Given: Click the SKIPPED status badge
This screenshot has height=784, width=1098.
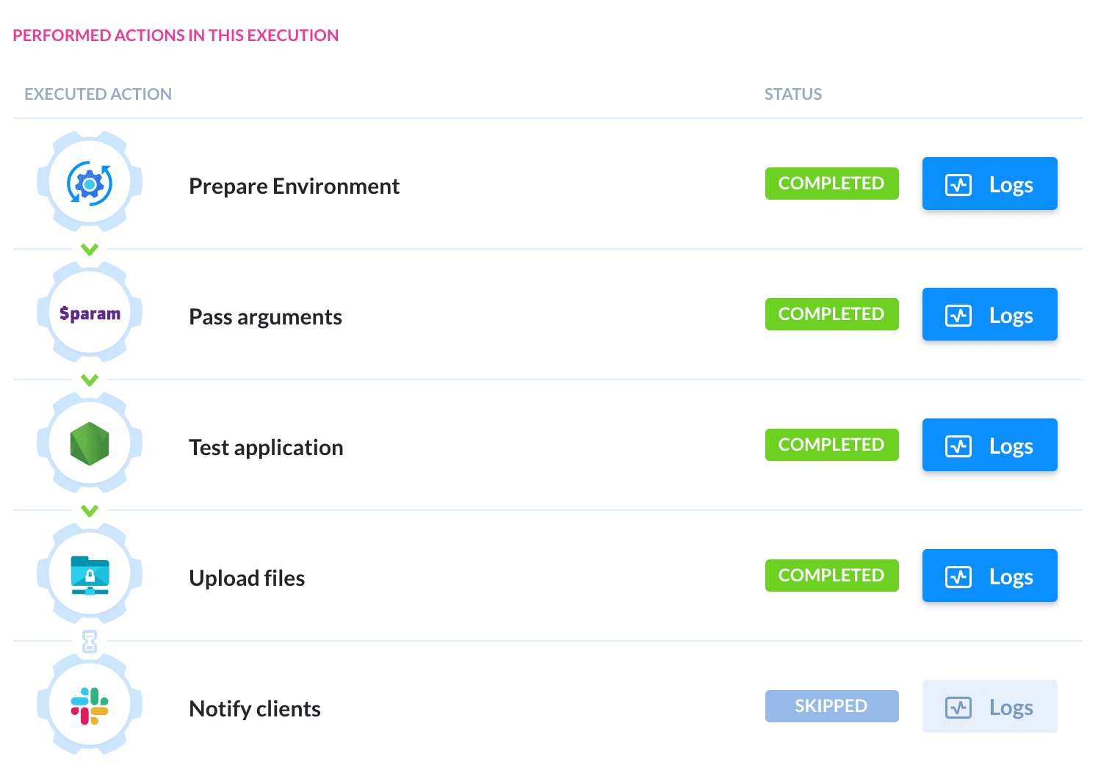Looking at the screenshot, I should [x=831, y=706].
